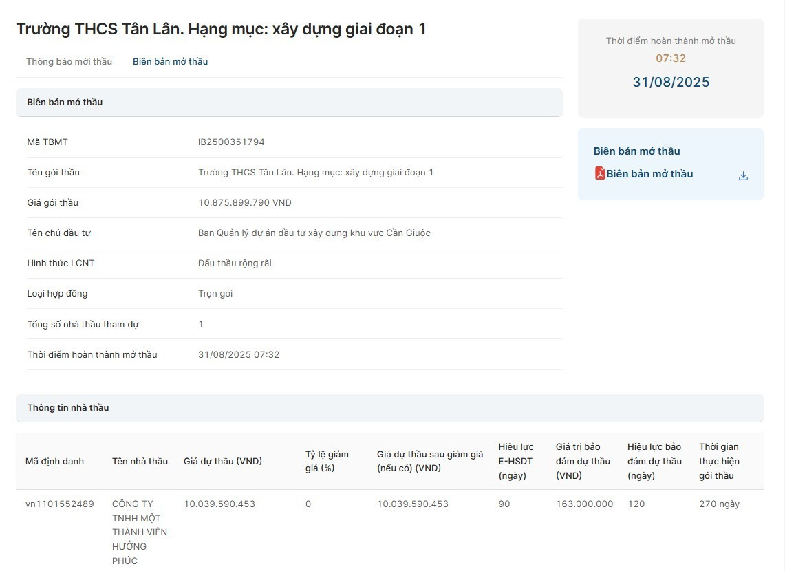
Task: Switch to the Thông báo mời thầu tab
Action: coord(69,62)
